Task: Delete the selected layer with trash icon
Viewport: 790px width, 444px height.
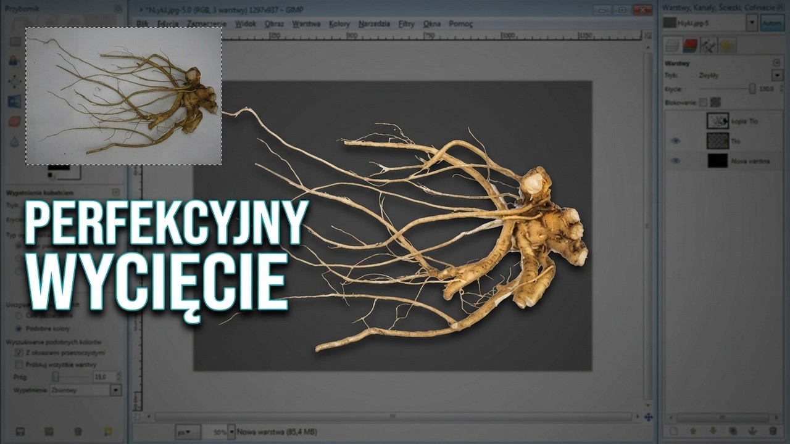Action: (773, 431)
